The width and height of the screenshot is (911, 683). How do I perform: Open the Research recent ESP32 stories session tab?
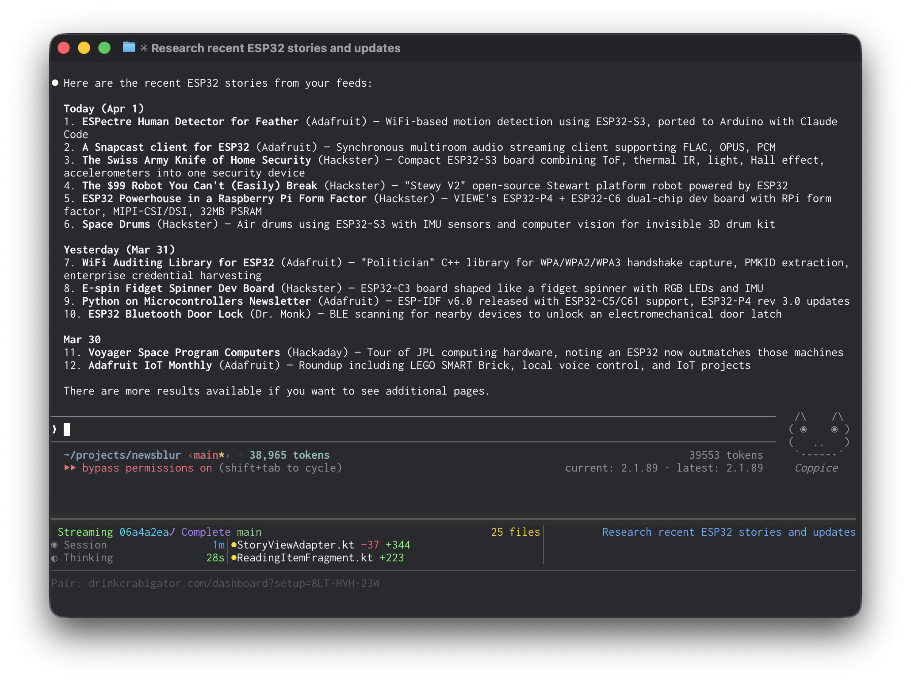pyautogui.click(x=728, y=532)
